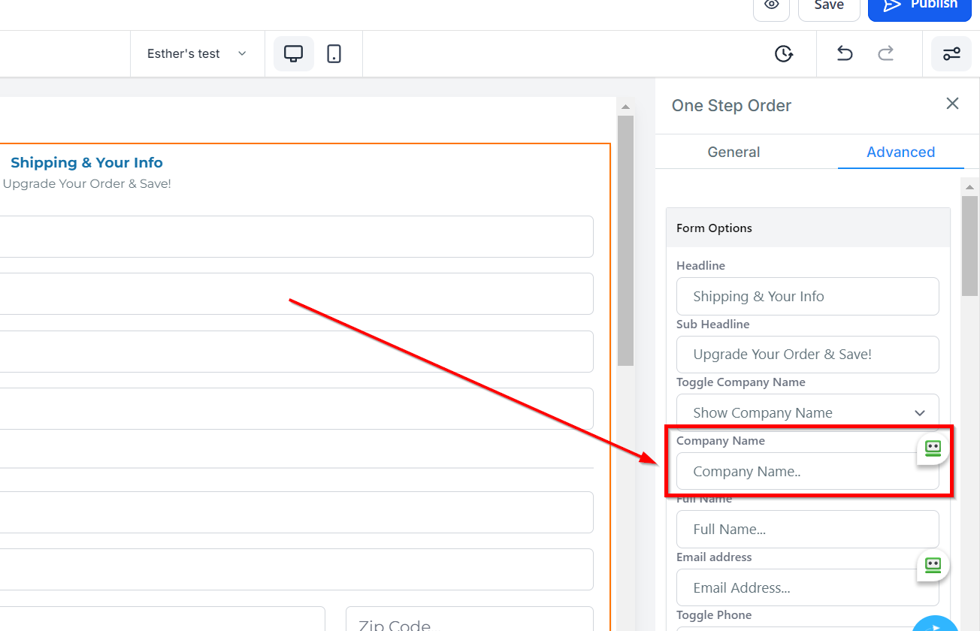Click the Zip Code field on canvas
The image size is (980, 631).
469,619
